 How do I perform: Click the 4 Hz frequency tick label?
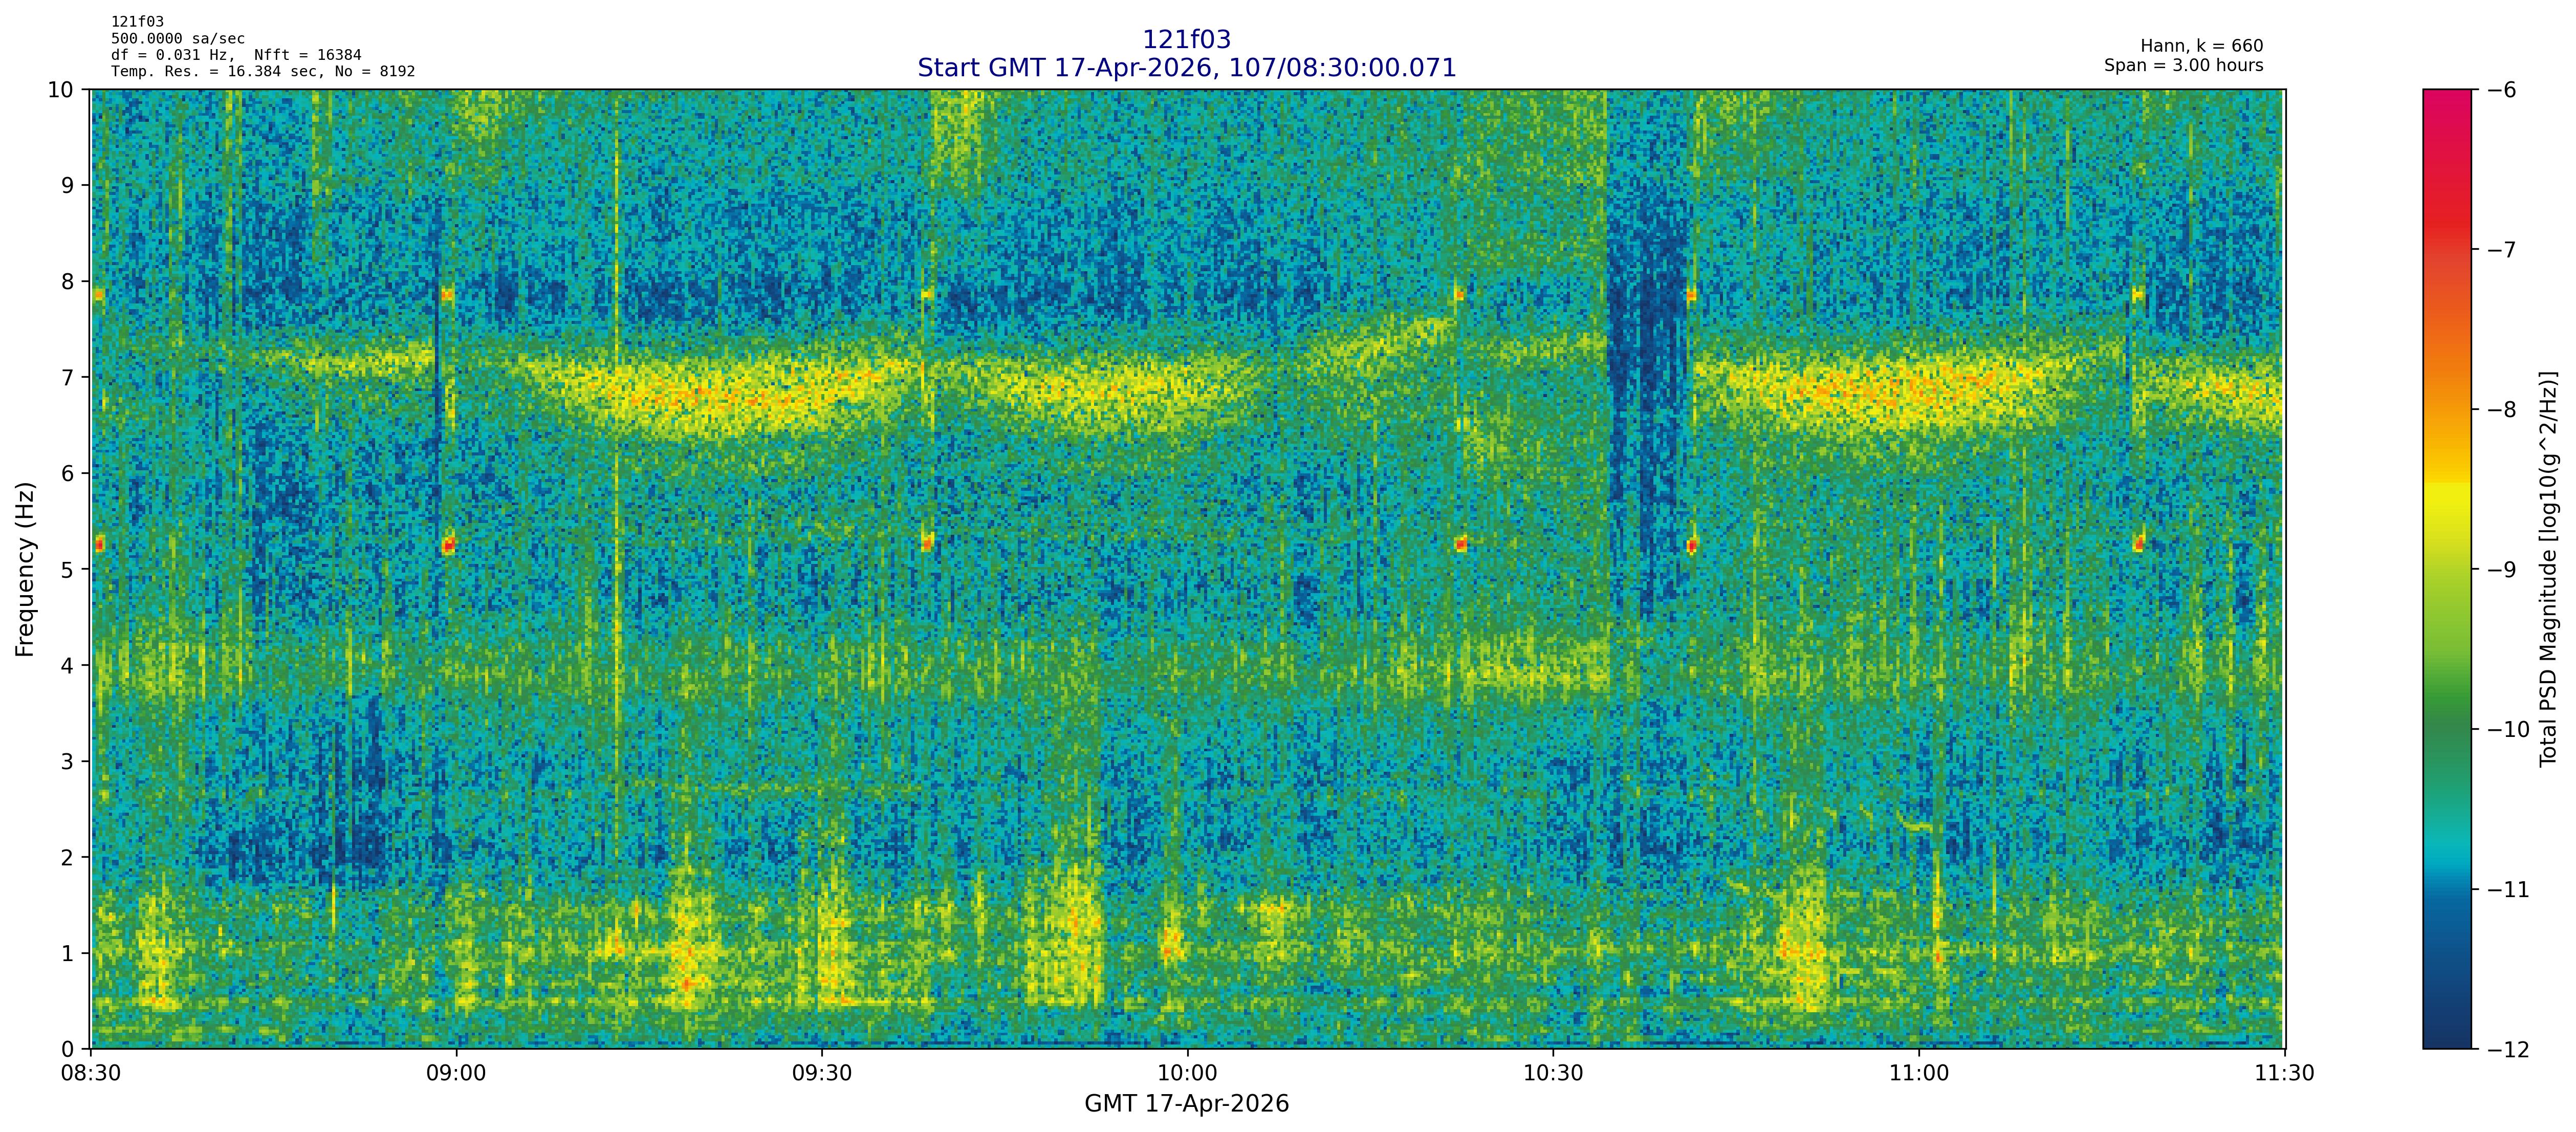pos(67,665)
